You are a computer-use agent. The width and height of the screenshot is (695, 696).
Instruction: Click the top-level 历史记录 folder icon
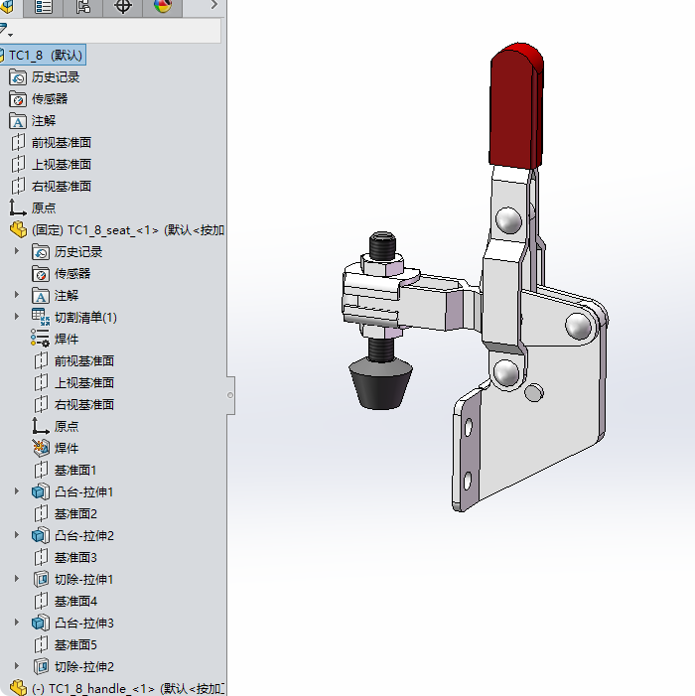pos(18,77)
